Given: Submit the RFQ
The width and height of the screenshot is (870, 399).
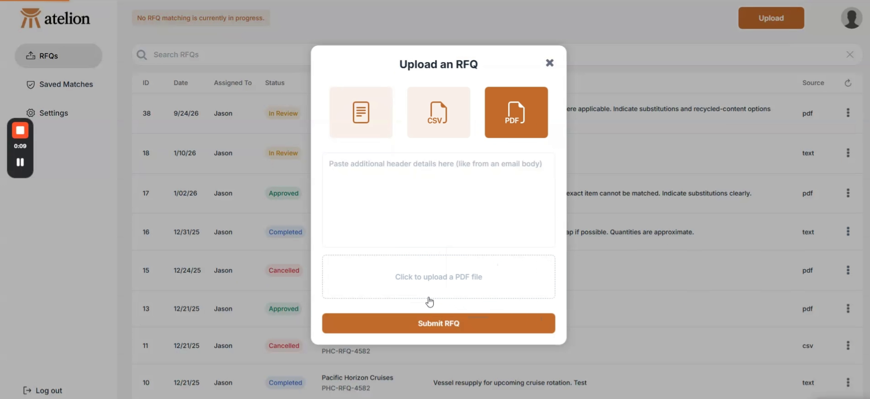Looking at the screenshot, I should tap(439, 323).
